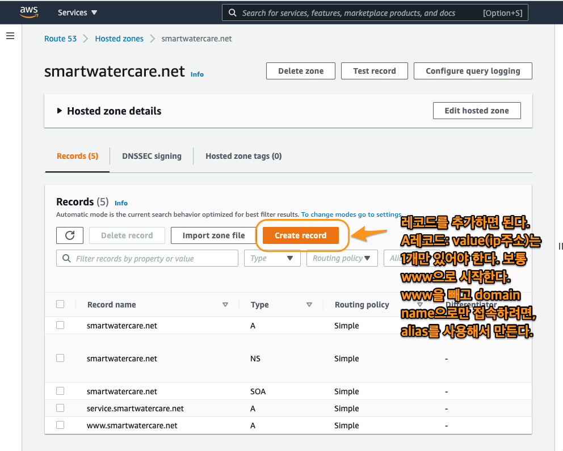
Task: Click the magnifier icon in the top search bar
Action: coord(232,12)
